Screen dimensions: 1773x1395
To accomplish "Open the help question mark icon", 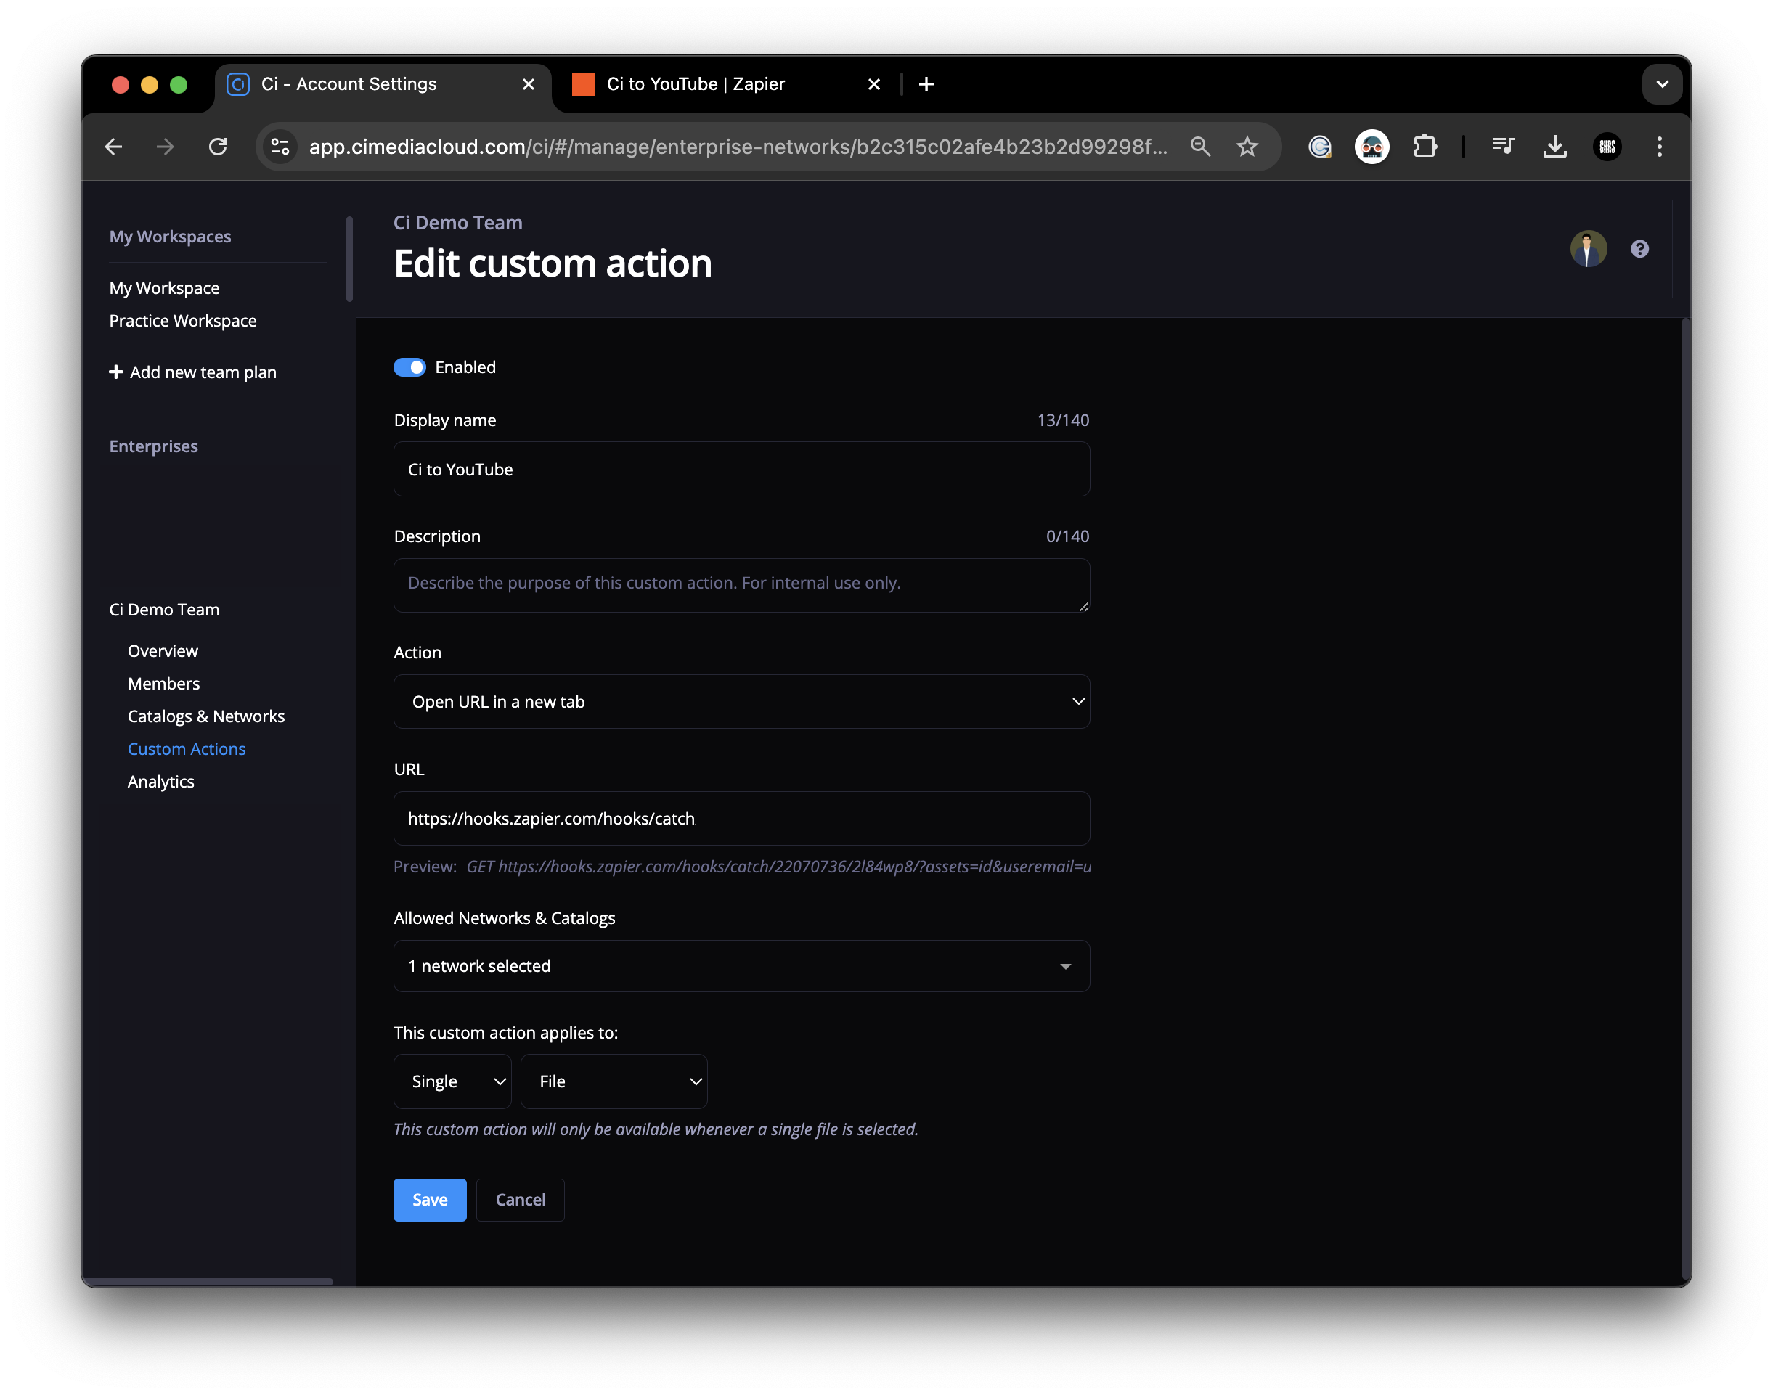I will coord(1639,249).
